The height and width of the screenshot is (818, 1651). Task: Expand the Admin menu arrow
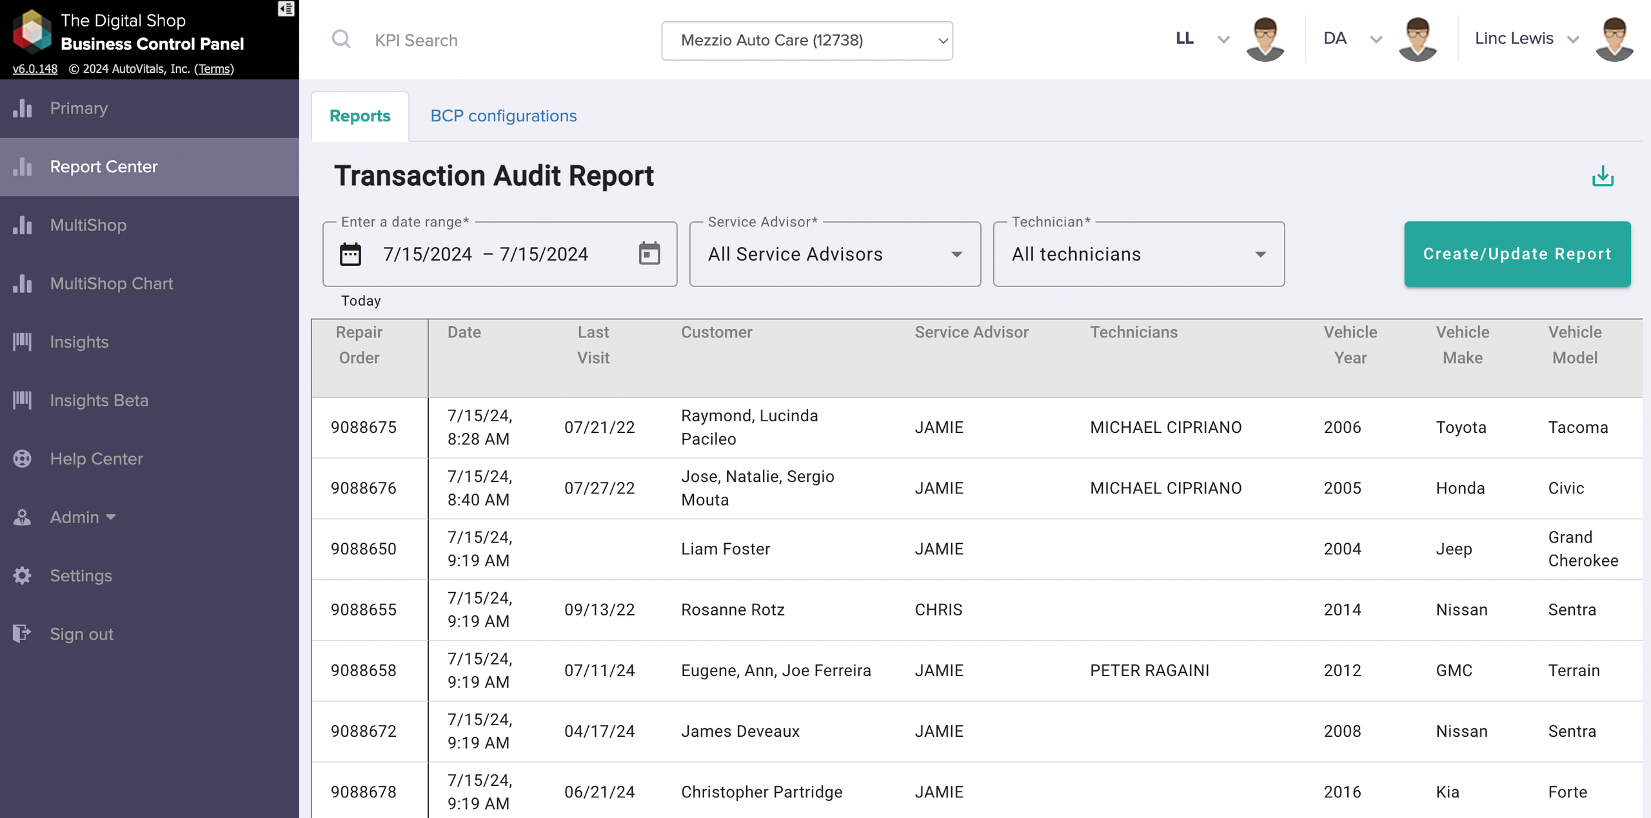point(111,517)
